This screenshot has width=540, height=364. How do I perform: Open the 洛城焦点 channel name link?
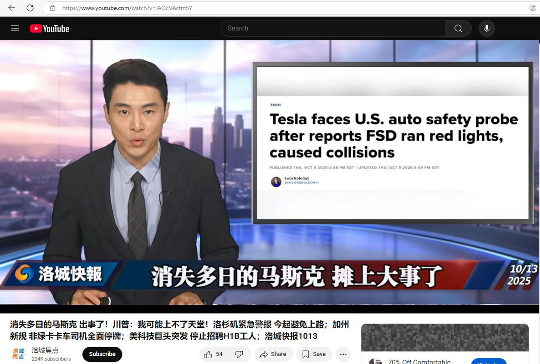point(45,350)
